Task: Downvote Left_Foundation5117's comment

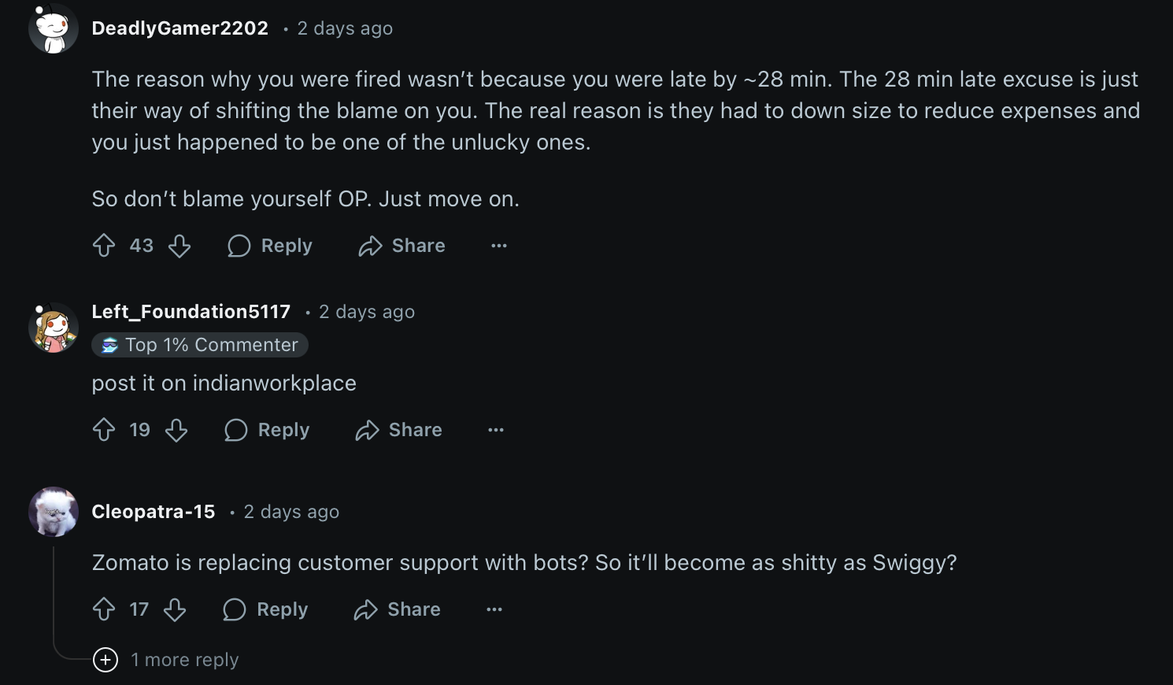Action: click(176, 430)
